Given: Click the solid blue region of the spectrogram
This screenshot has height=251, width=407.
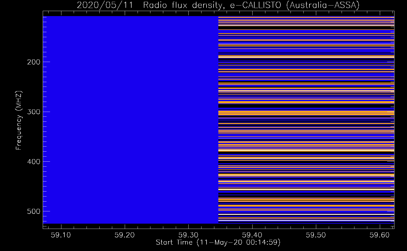Looking at the screenshot, I should pyautogui.click(x=131, y=120).
